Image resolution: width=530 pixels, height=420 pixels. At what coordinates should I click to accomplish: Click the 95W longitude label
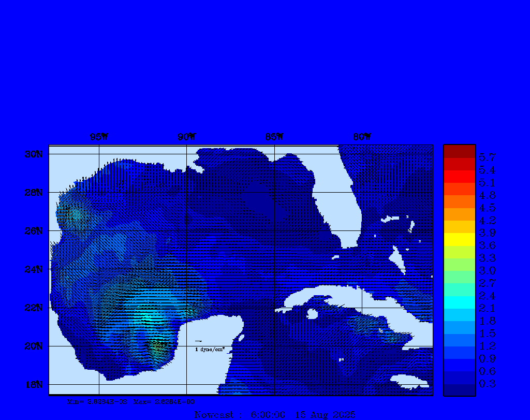(99, 137)
